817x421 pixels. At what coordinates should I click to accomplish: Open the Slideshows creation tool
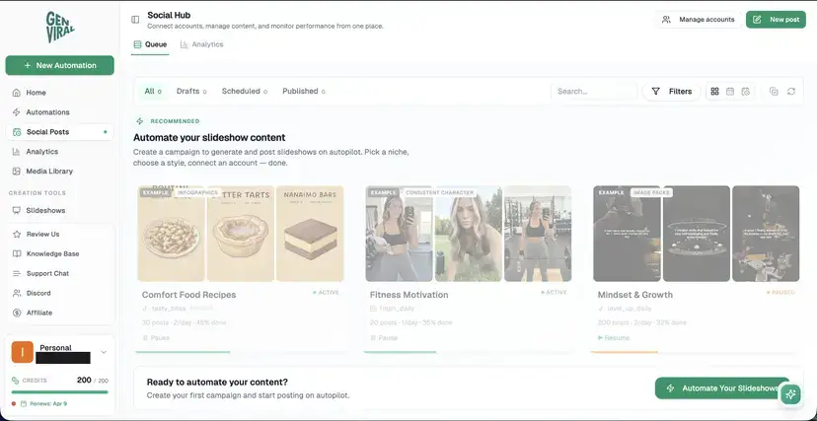coord(45,211)
